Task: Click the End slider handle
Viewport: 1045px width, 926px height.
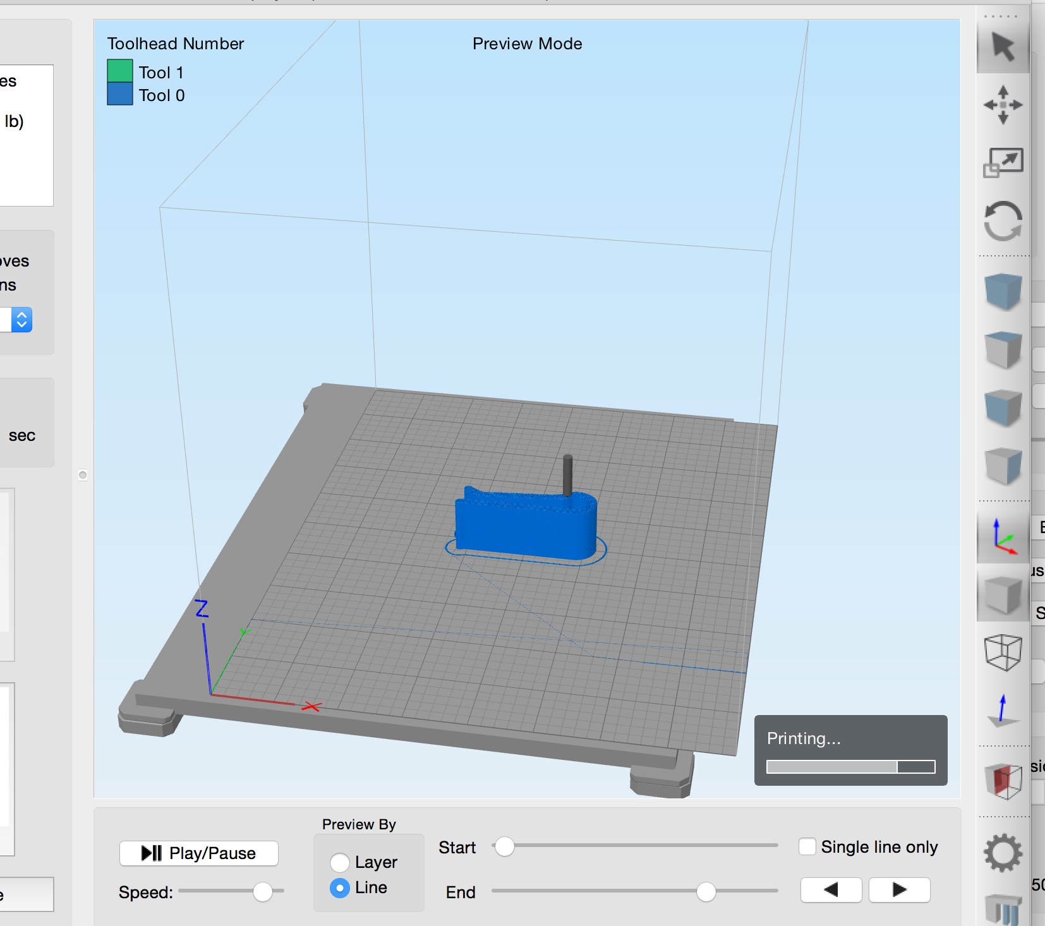Action: pos(706,892)
